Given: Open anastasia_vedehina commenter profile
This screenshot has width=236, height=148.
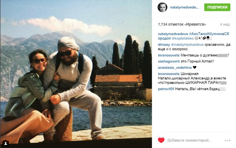Looking at the screenshot, I should 175,68.
